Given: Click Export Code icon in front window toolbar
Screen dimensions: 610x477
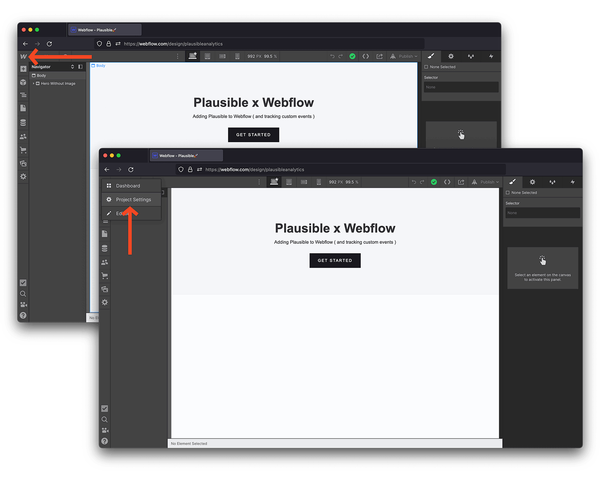Looking at the screenshot, I should [447, 182].
